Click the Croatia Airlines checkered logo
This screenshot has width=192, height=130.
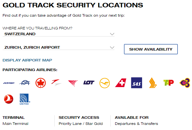pyautogui.click(x=73, y=83)
